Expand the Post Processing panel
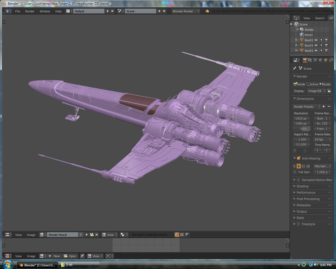 click(308, 199)
